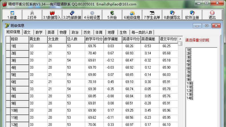
Task: Click the row selector left of 4班
Action: coord(8,68)
